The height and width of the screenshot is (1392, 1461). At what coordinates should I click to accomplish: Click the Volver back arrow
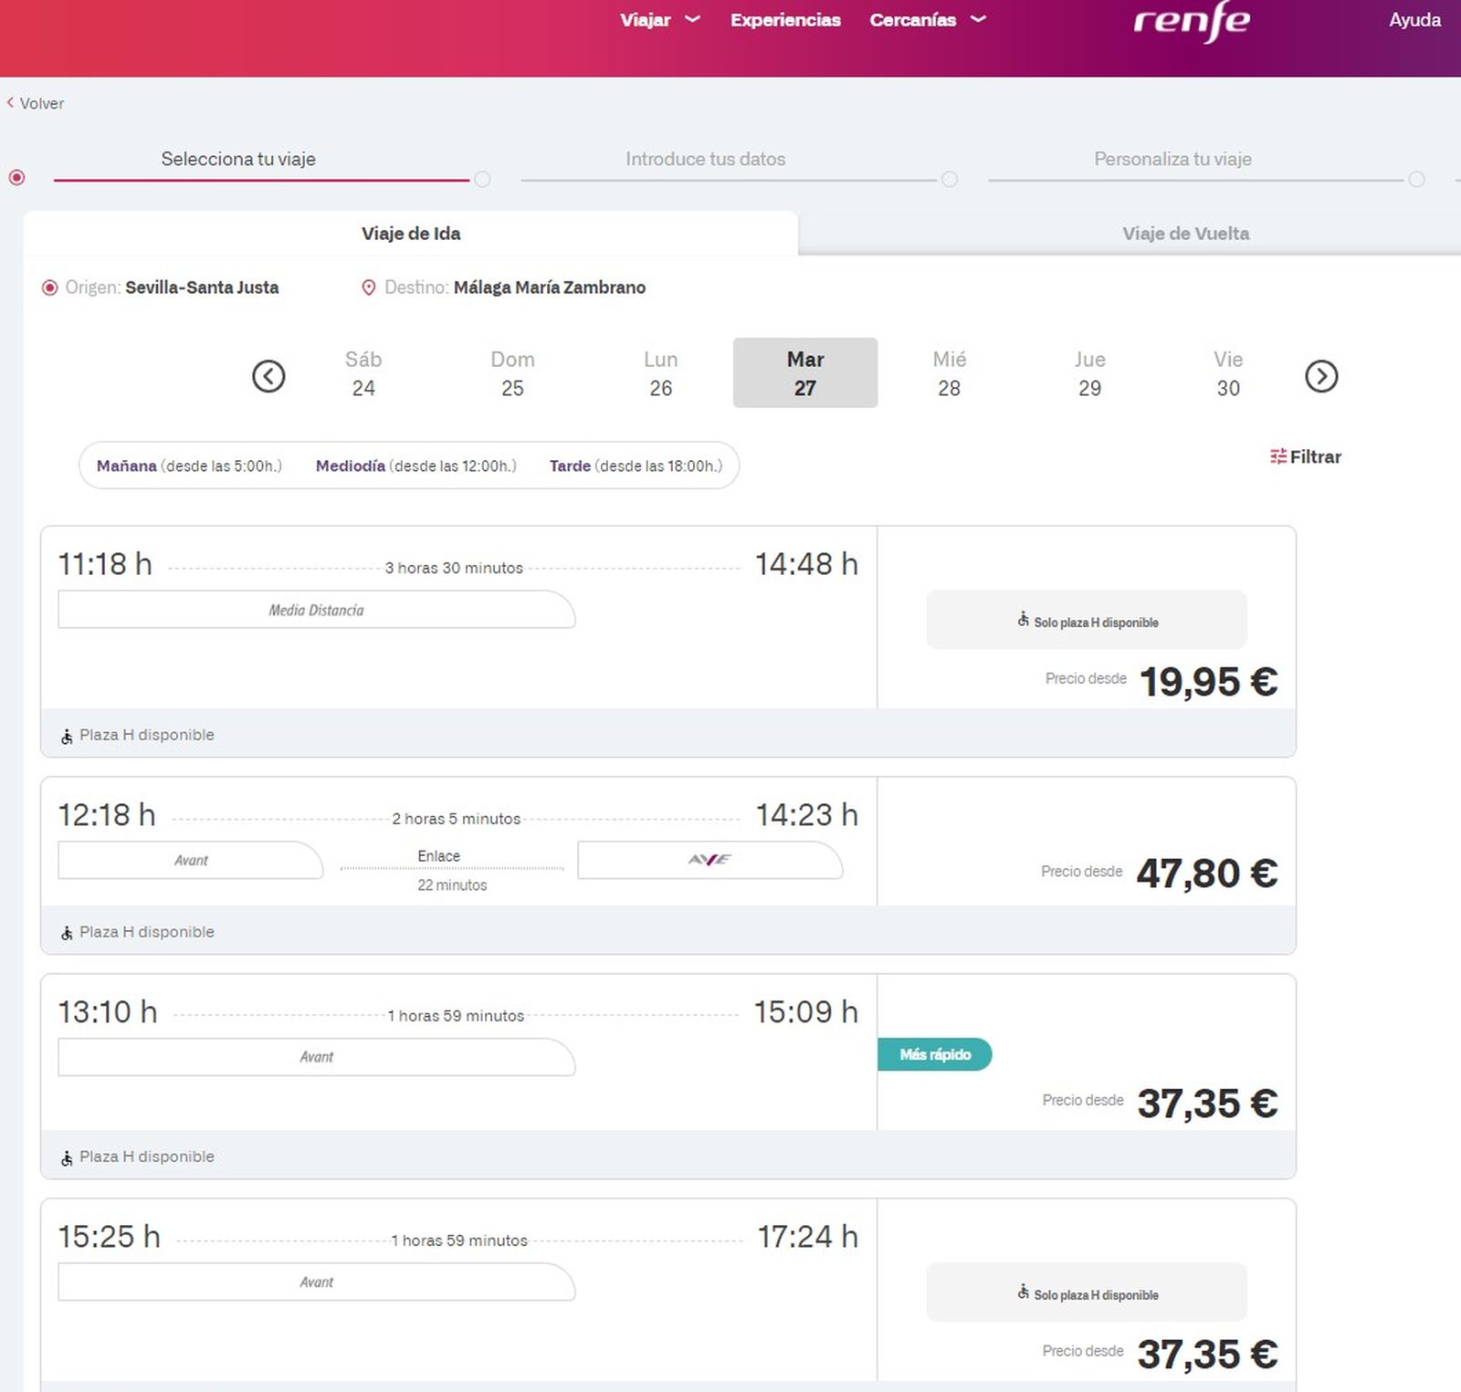pos(11,103)
